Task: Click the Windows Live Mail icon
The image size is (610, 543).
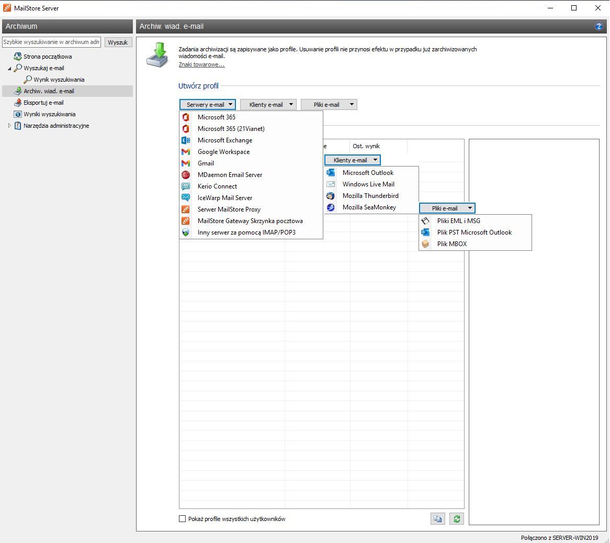Action: point(331,184)
